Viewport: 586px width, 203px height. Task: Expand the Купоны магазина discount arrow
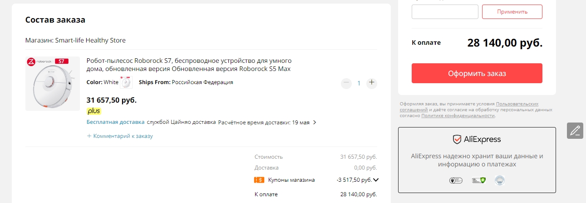[375, 180]
